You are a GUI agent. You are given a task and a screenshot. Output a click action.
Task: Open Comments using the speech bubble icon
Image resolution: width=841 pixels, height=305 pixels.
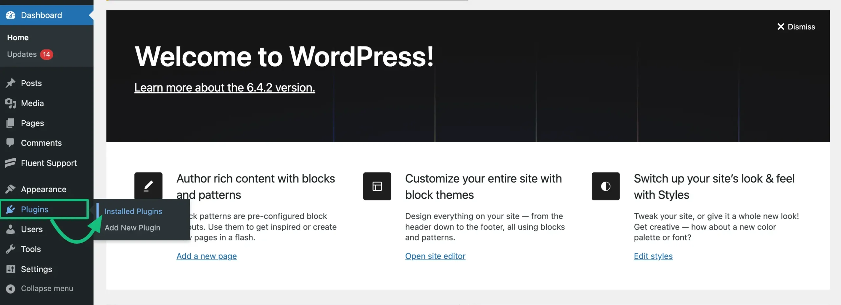click(11, 143)
